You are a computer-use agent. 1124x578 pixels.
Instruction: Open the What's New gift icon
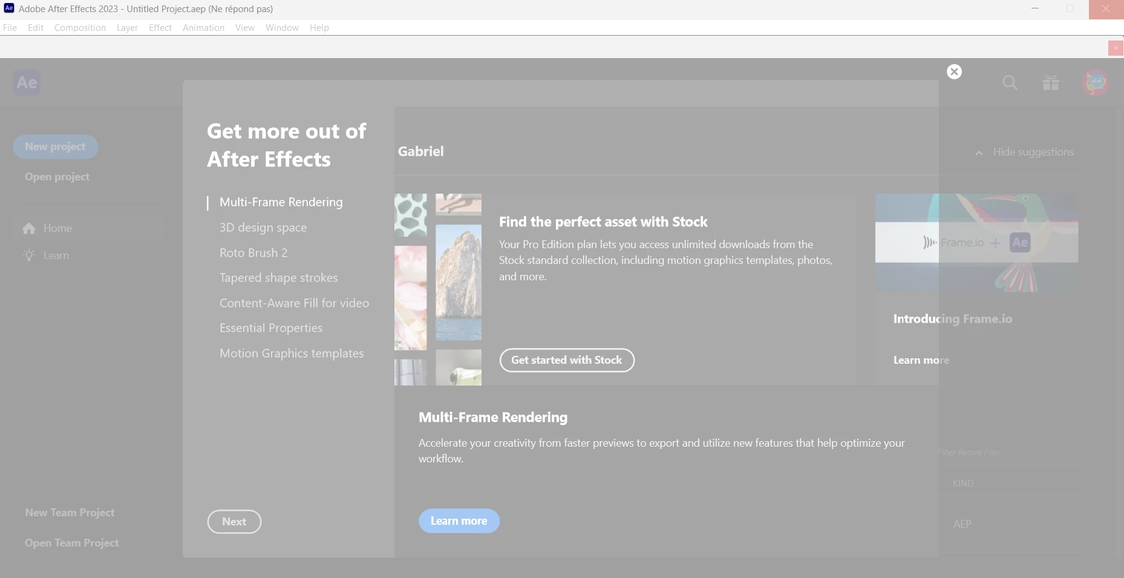point(1051,83)
